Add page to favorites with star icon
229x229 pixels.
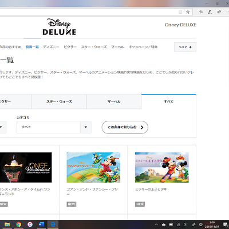tap(188, 12)
